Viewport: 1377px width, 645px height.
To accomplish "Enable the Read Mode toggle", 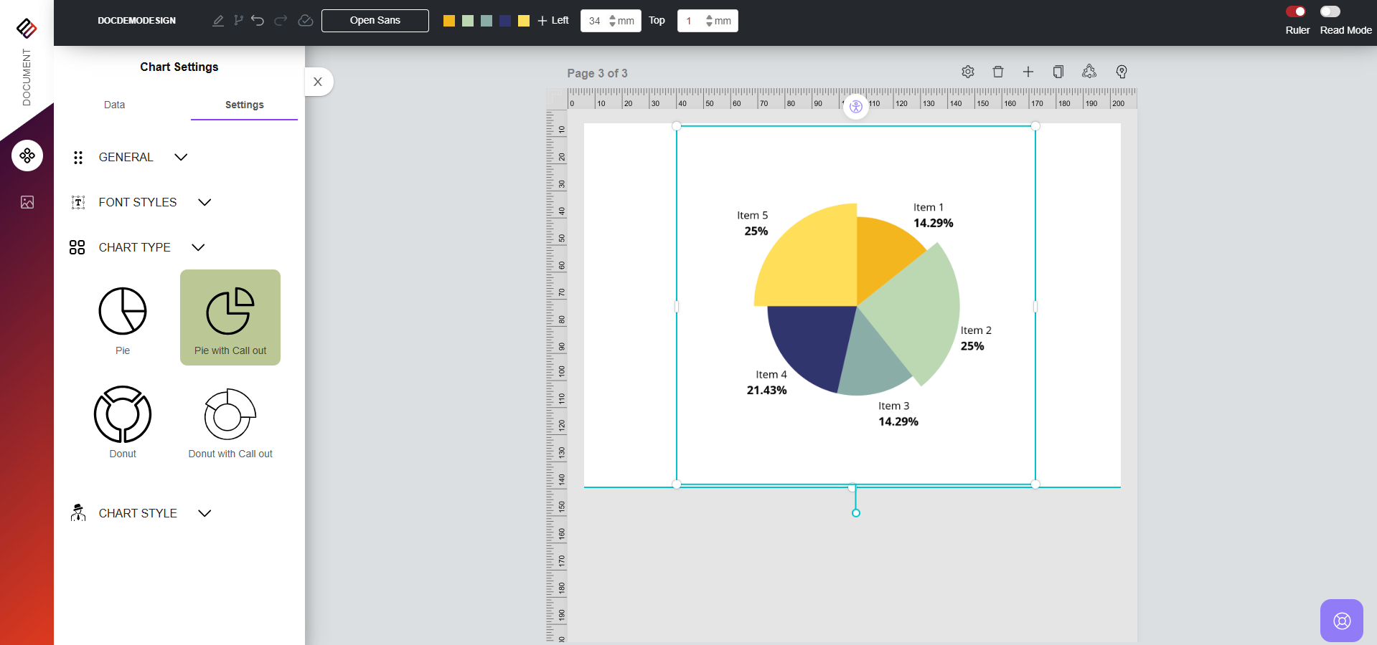I will [1330, 11].
